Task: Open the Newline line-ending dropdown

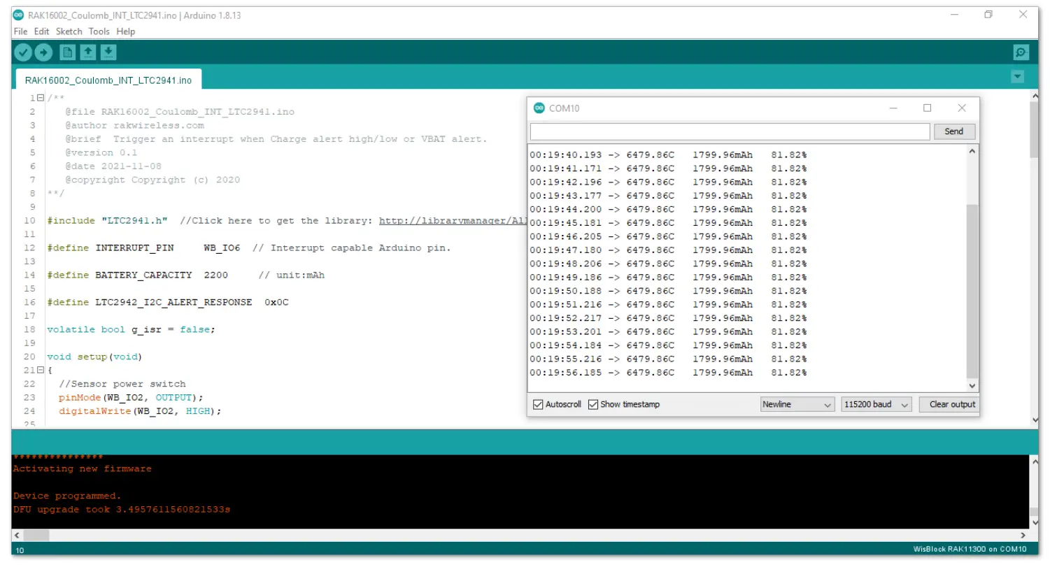Action: tap(797, 405)
